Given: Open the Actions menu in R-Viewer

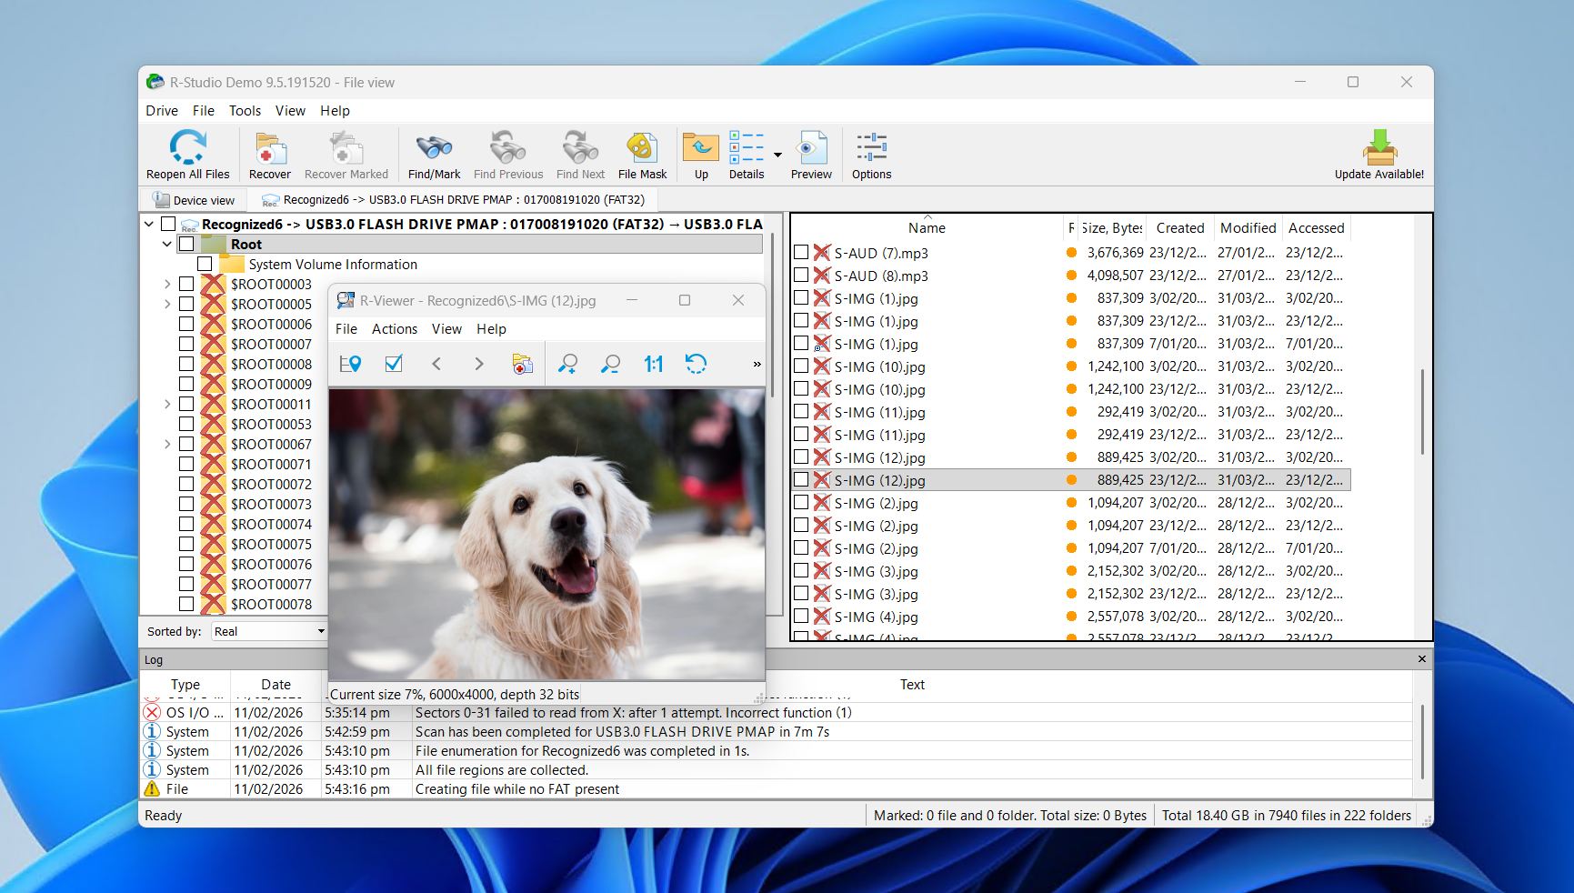Looking at the screenshot, I should pos(395,329).
